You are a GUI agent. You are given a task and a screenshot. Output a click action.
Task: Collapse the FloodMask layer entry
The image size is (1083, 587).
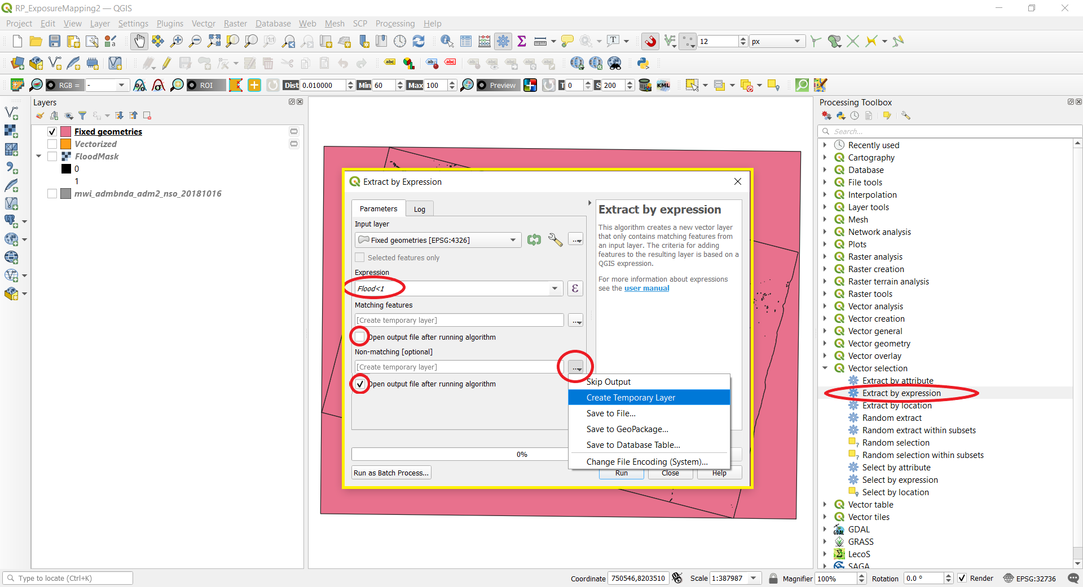pos(38,156)
